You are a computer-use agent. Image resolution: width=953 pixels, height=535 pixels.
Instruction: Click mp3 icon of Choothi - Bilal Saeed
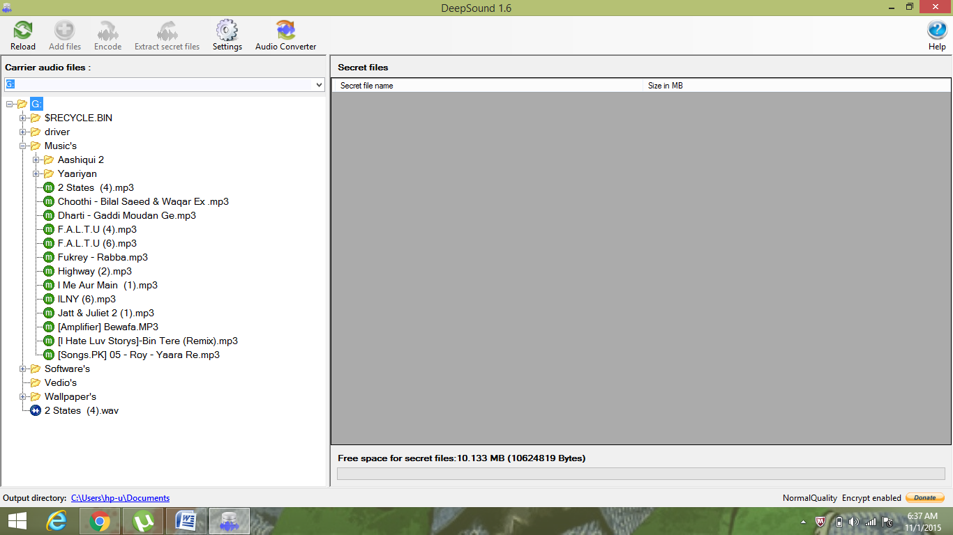pos(49,201)
